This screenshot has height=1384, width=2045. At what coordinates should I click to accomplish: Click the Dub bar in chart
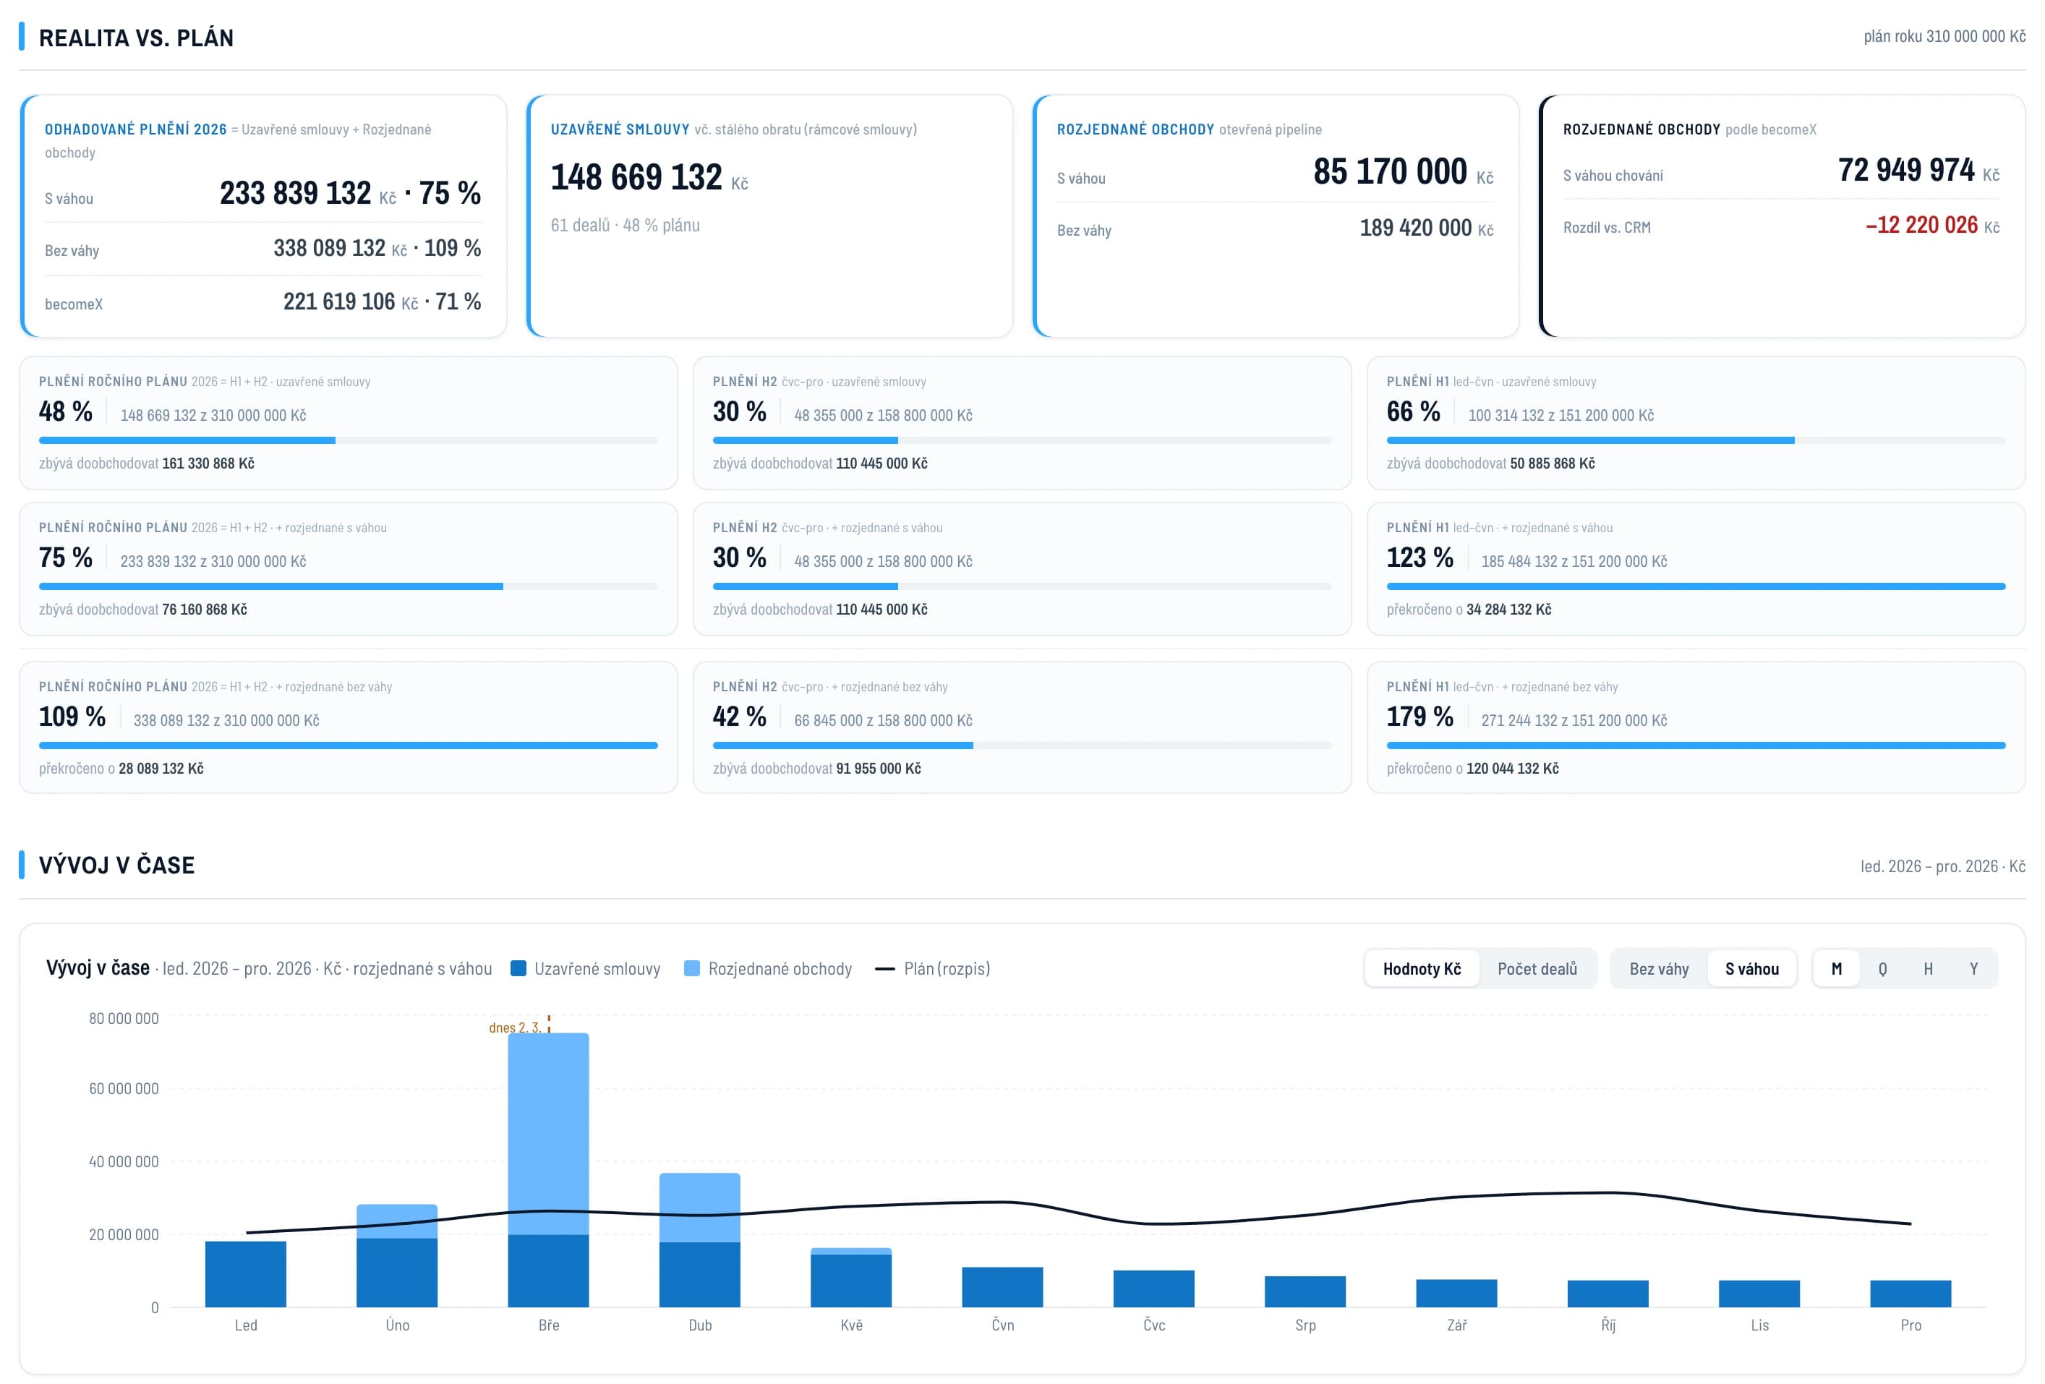tap(699, 1239)
